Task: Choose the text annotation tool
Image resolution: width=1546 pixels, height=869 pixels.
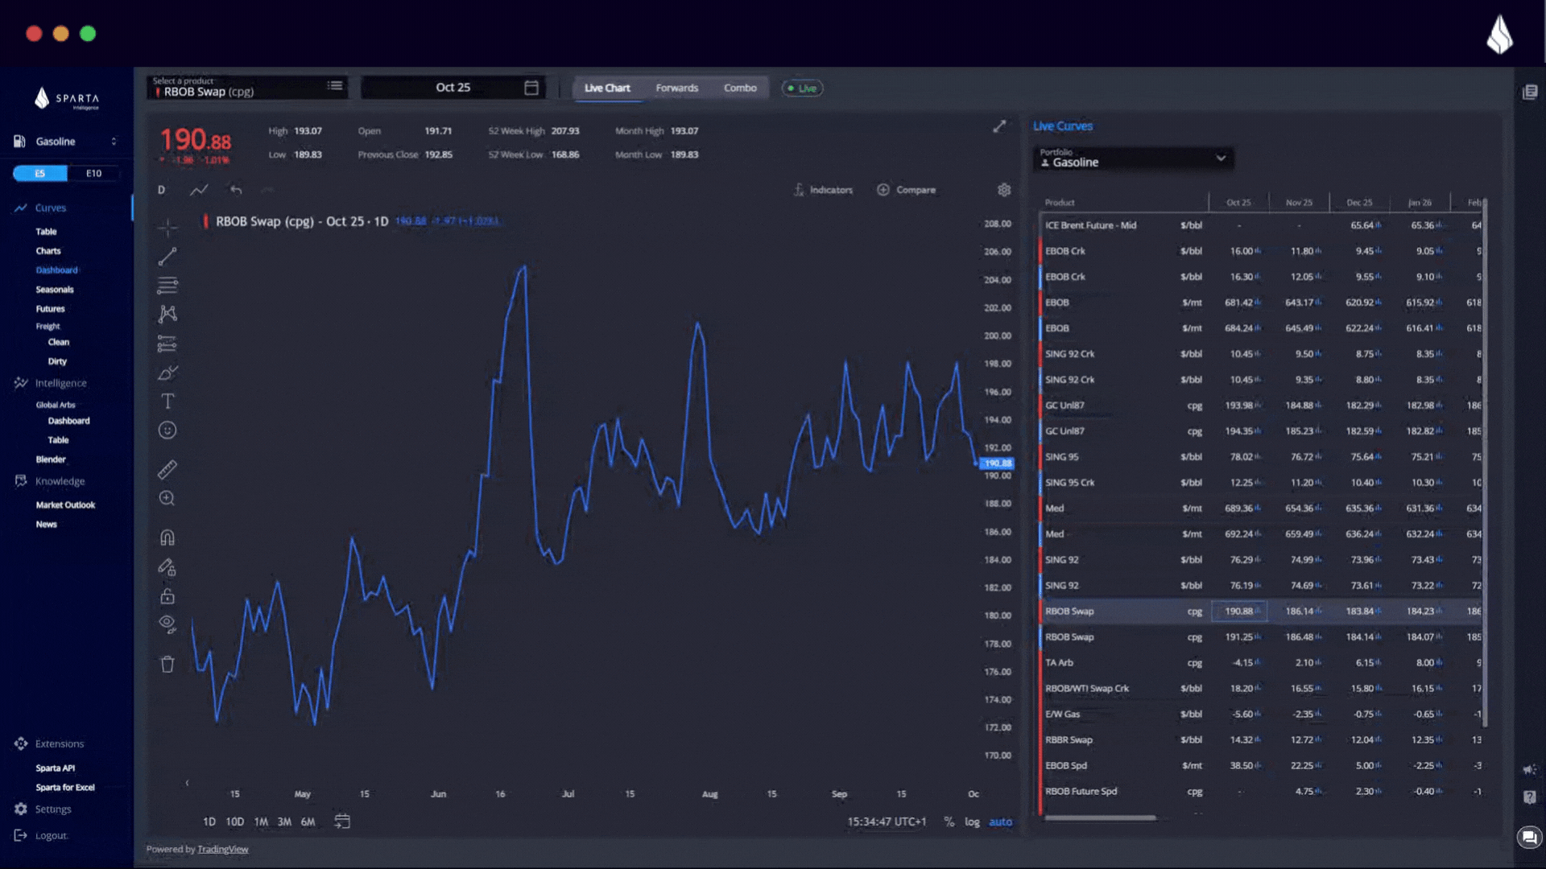Action: [167, 402]
